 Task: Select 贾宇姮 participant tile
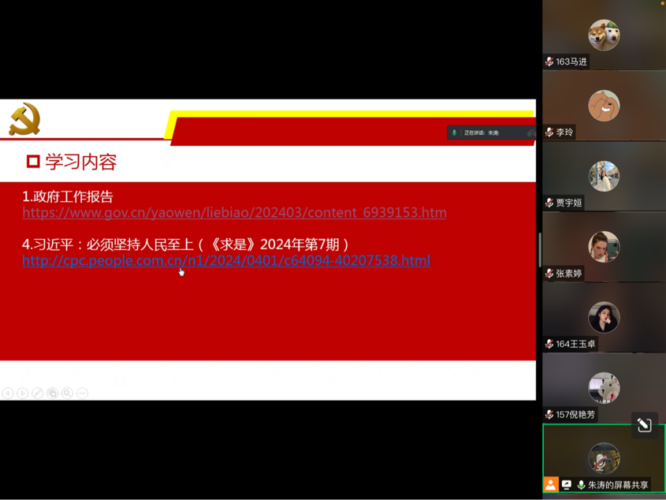[x=604, y=177]
